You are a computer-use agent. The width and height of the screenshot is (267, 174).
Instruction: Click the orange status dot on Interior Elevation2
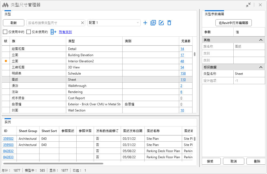click(6, 61)
